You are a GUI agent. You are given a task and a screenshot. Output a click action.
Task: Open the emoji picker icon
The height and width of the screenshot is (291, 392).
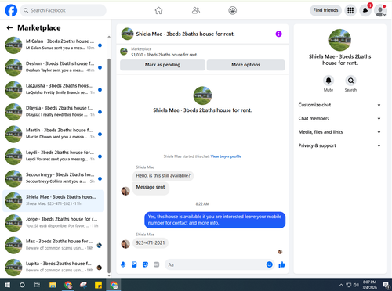(270, 264)
